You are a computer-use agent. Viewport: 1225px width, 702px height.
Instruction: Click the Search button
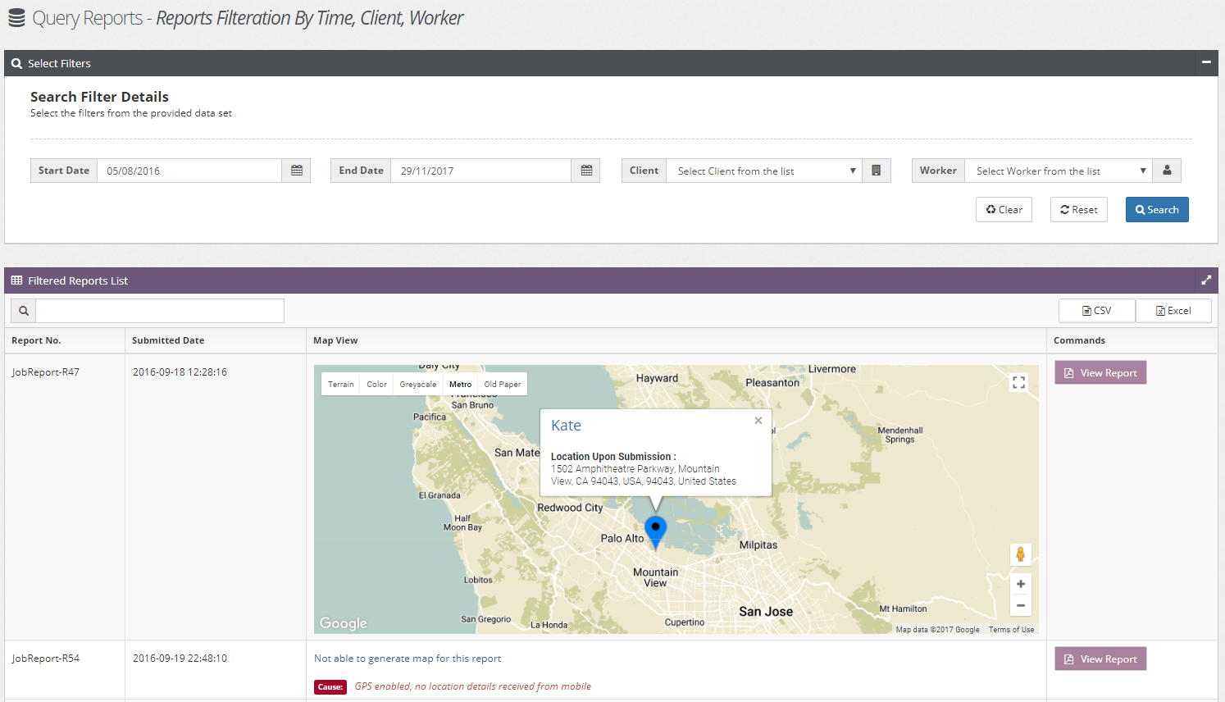coord(1157,209)
